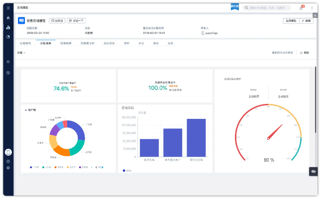Viewport: 321px width, 199px height.
Task: Switch to the 区域结构 tab
Action: tap(25, 43)
